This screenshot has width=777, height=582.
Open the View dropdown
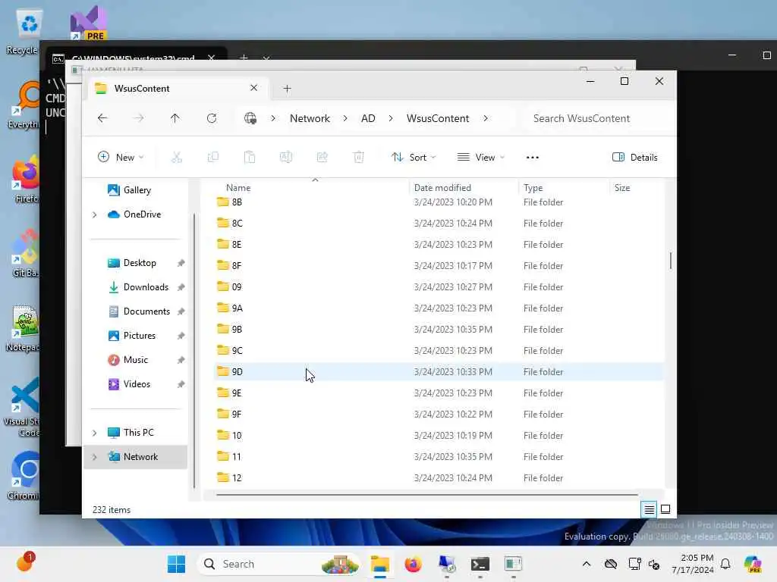tap(480, 158)
